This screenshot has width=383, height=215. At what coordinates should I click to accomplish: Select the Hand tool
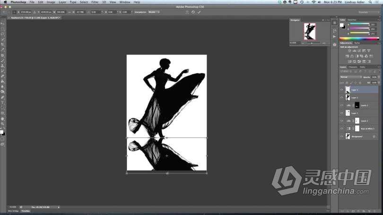click(x=2, y=119)
